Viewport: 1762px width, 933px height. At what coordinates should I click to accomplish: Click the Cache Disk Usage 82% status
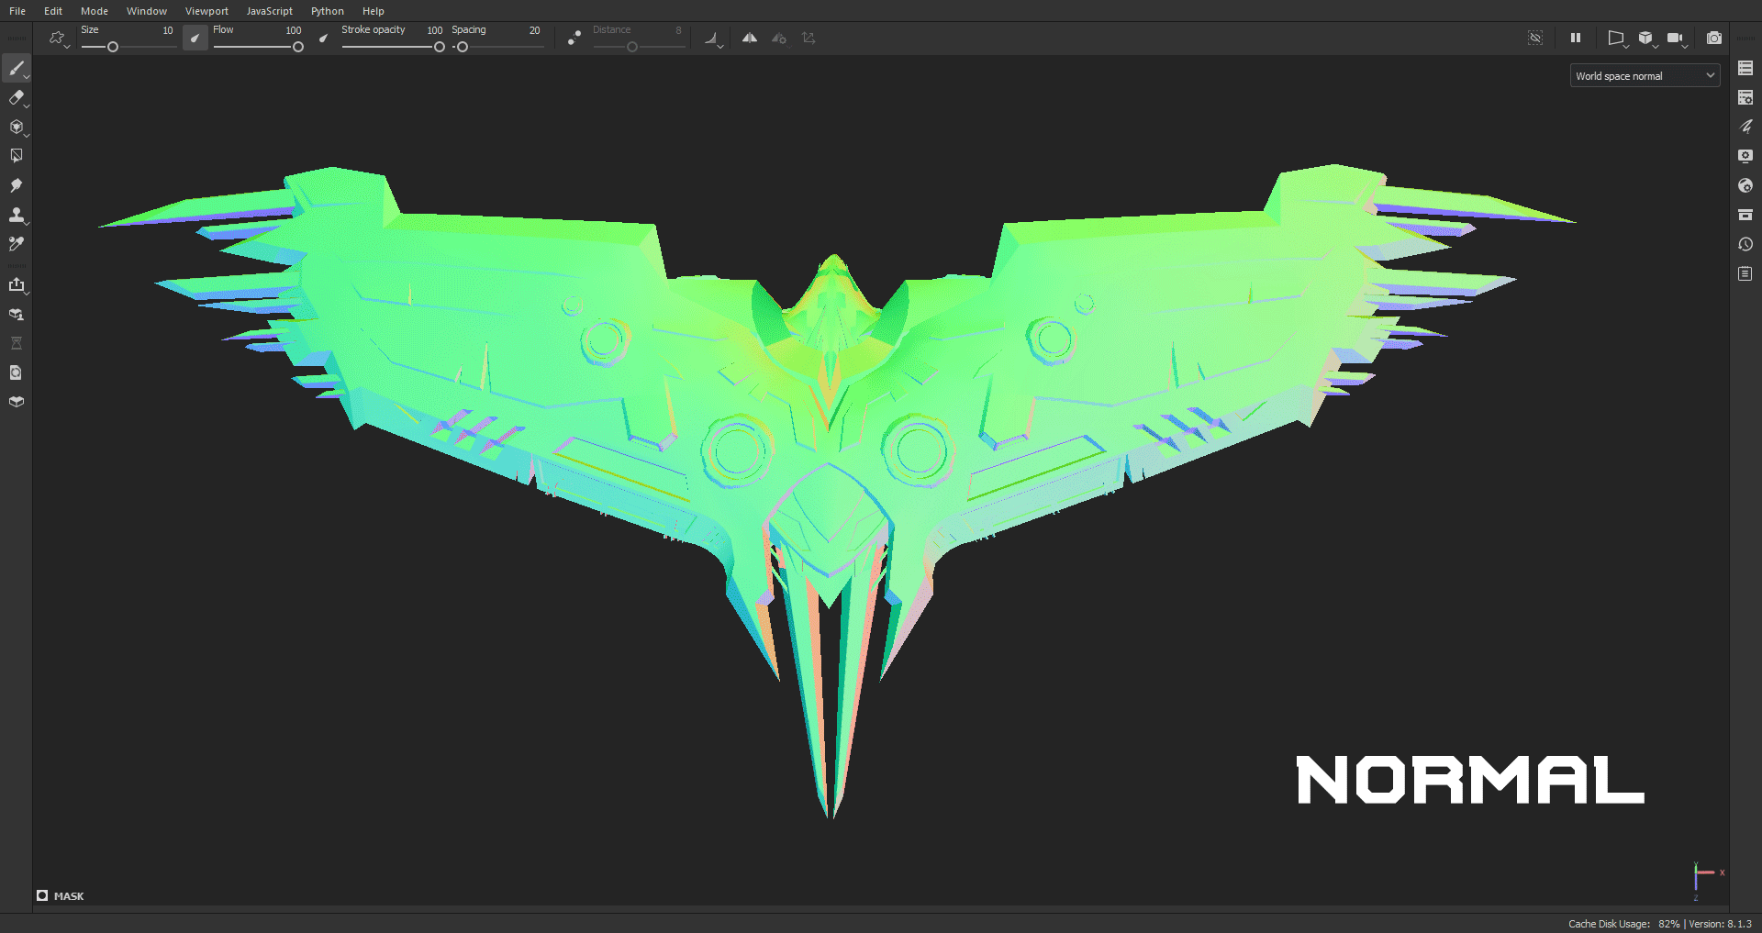(x=1623, y=924)
